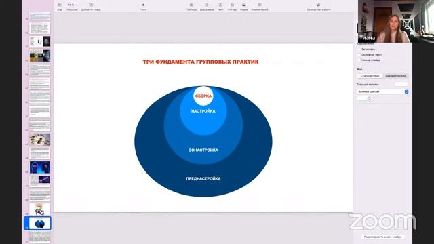This screenshot has width=434, height=244.
Task: Click the Редактировать макет слайда button
Action: 382,237
